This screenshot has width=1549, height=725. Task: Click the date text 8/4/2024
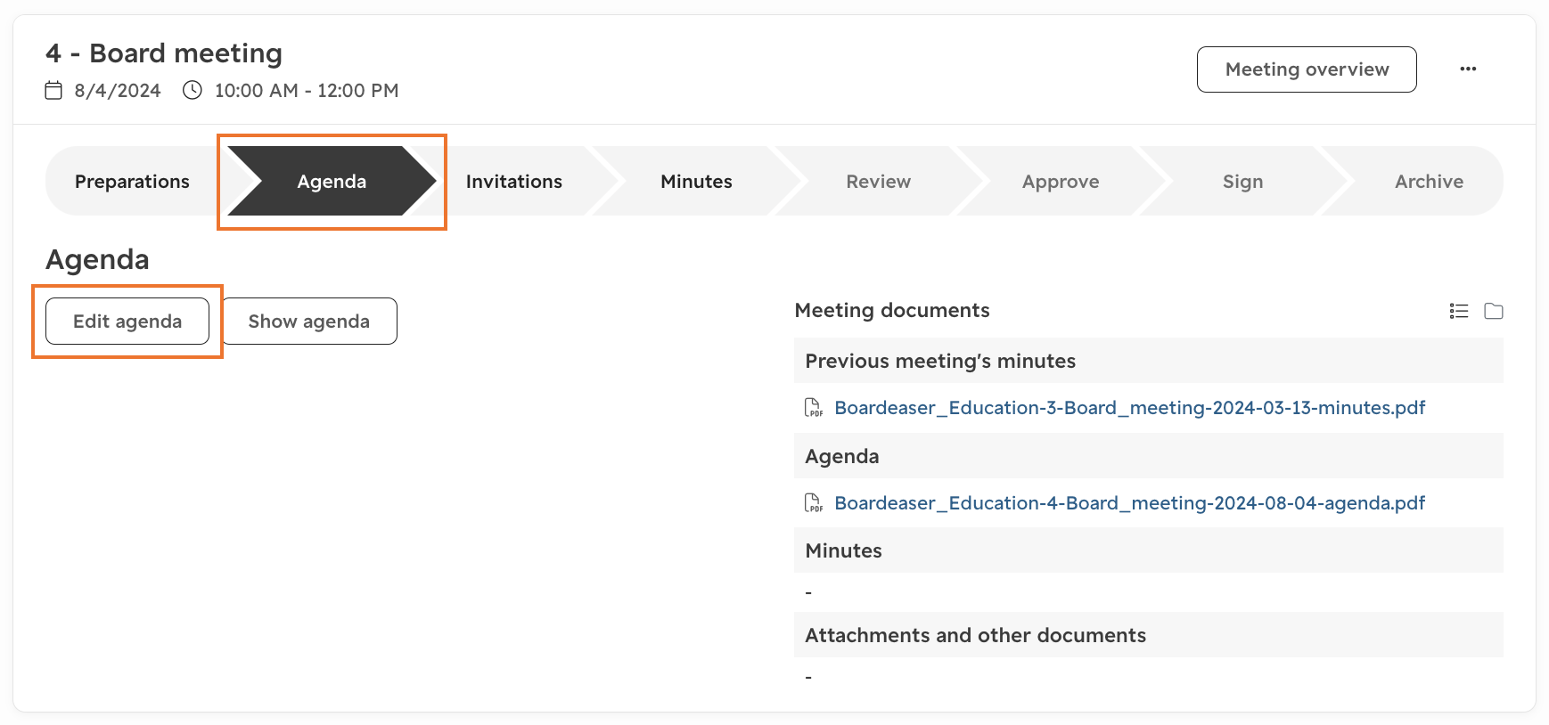[118, 91]
